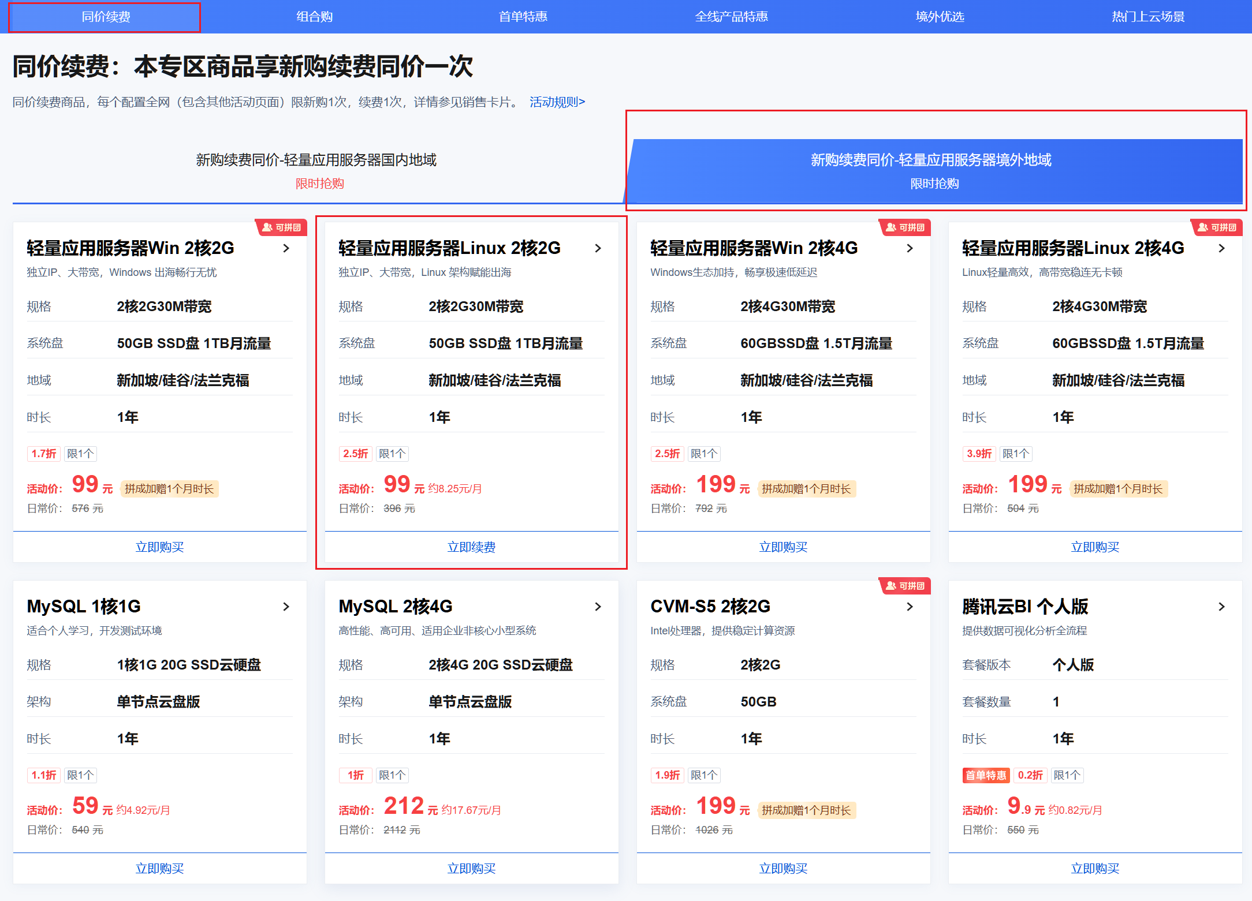Open the 轻量应用服务器Win 2核2G title

131,248
